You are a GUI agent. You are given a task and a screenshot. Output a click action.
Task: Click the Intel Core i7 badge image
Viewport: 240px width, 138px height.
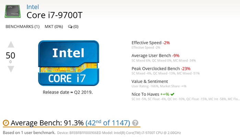click(x=69, y=63)
